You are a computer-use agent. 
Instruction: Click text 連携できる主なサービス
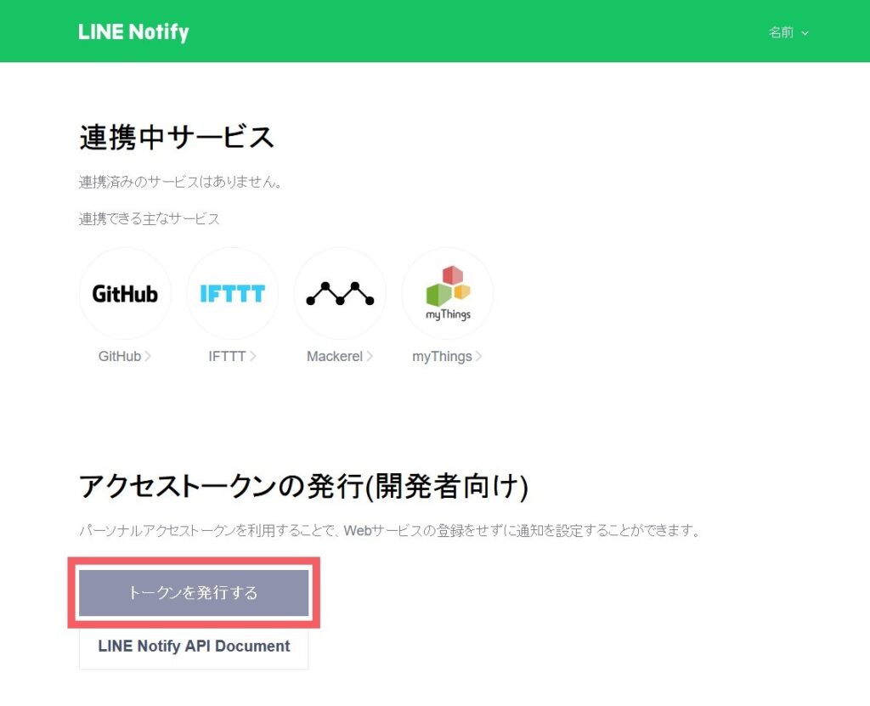coord(150,218)
